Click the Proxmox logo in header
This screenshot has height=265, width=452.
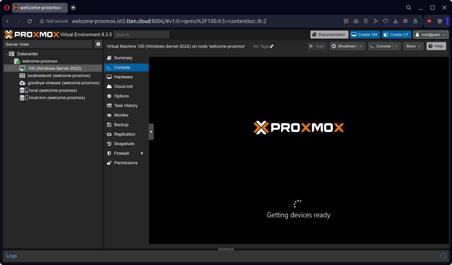coord(32,35)
